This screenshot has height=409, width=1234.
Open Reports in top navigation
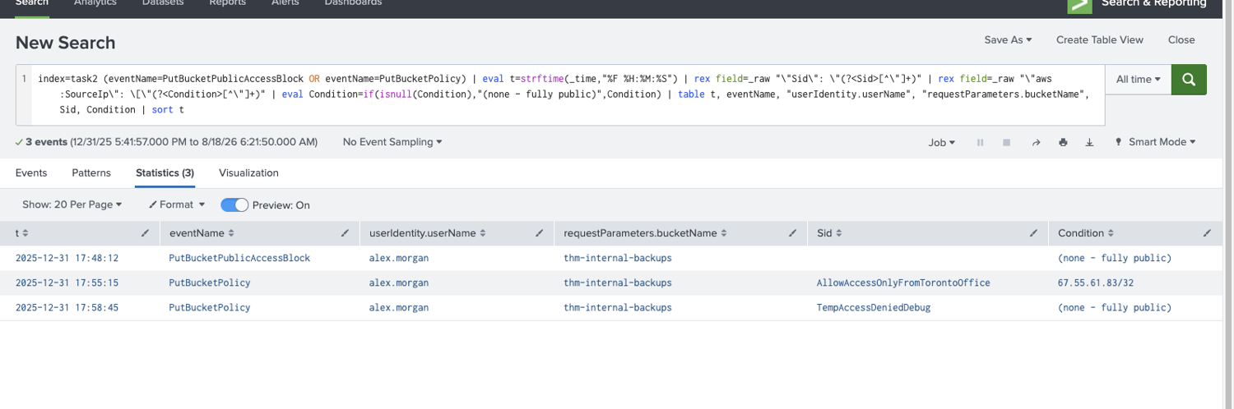228,4
